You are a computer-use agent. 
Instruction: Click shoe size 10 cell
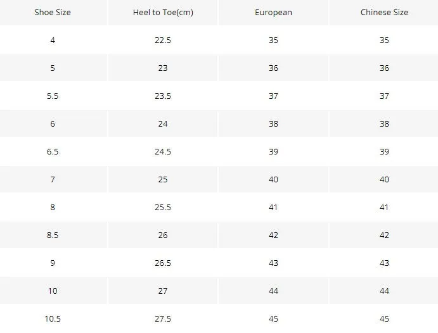[53, 291]
